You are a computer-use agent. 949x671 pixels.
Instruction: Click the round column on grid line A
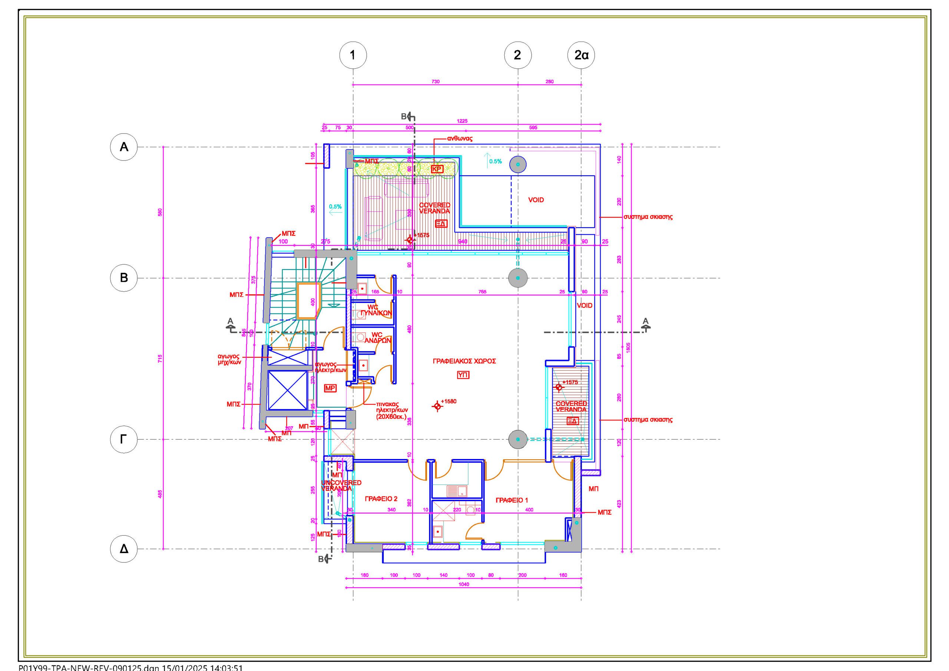[518, 165]
